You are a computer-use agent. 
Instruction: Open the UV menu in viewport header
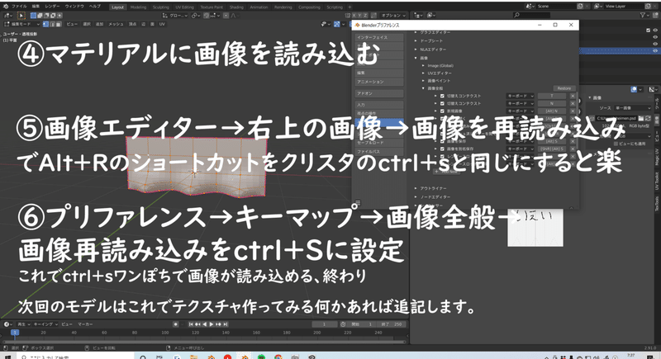click(162, 25)
